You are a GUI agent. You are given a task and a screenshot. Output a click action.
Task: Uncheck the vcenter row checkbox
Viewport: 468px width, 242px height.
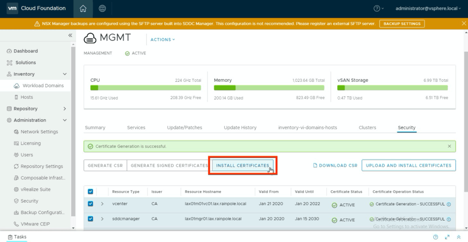point(90,204)
